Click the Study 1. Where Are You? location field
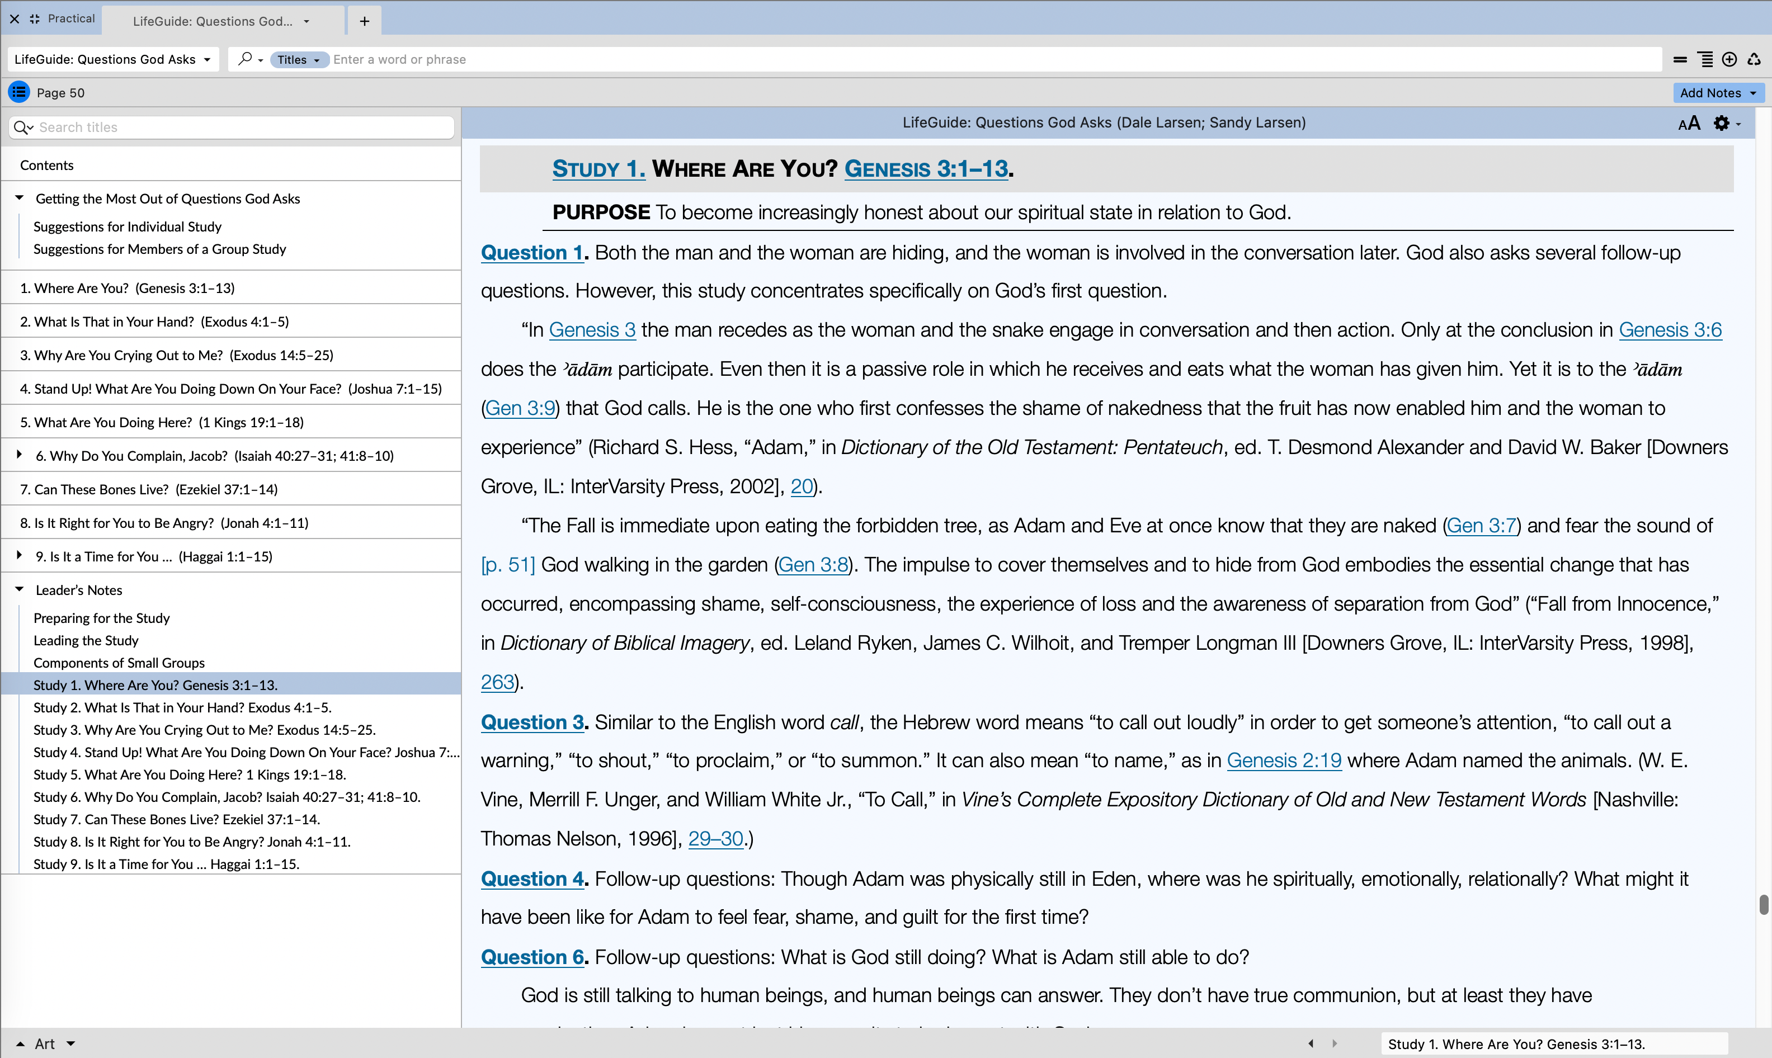The image size is (1772, 1058). coord(1554,1045)
